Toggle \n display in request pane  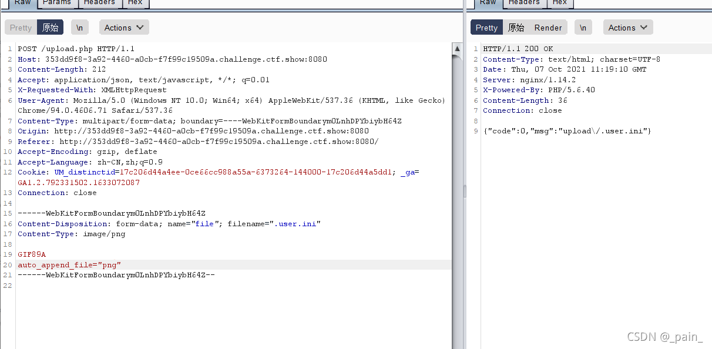click(80, 28)
